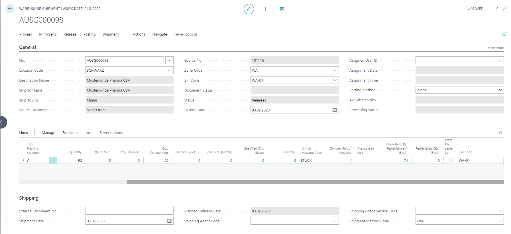Collapse the General section header
Viewport: 511px width, 234px height.
pos(28,47)
